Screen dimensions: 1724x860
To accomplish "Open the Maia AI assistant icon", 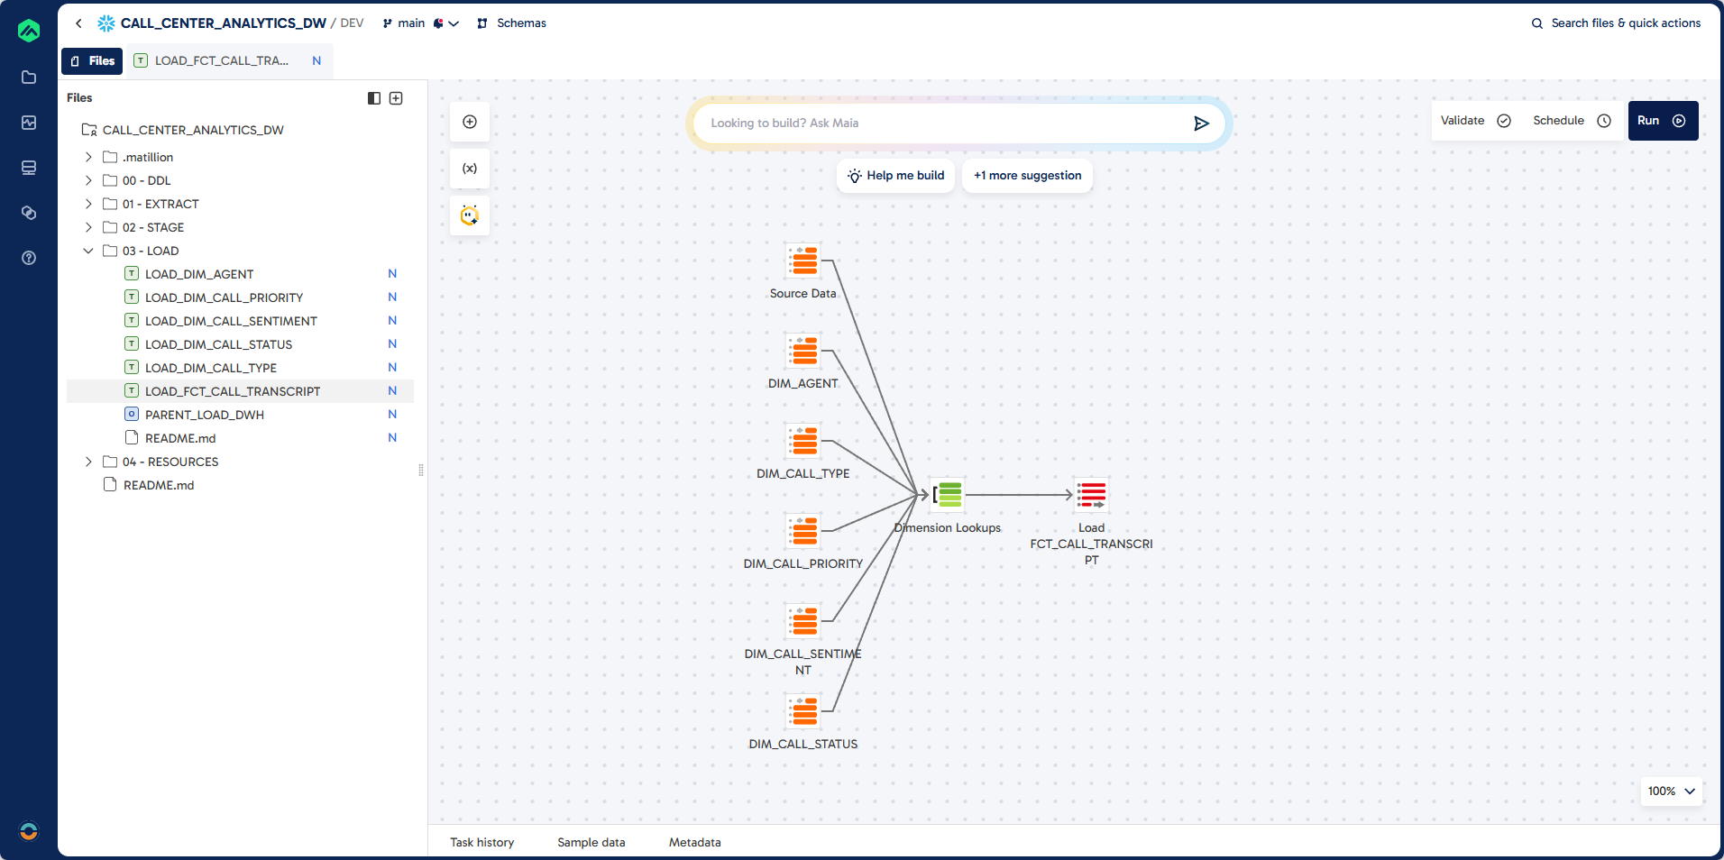I will [470, 215].
